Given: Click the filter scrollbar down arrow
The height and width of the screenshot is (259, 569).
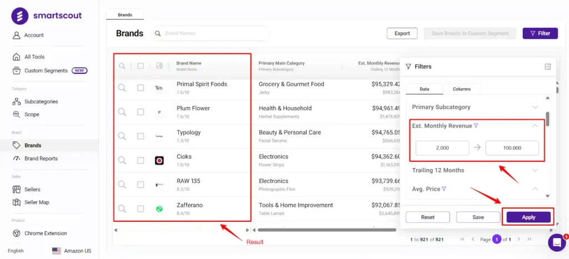Looking at the screenshot, I should pyautogui.click(x=547, y=196).
